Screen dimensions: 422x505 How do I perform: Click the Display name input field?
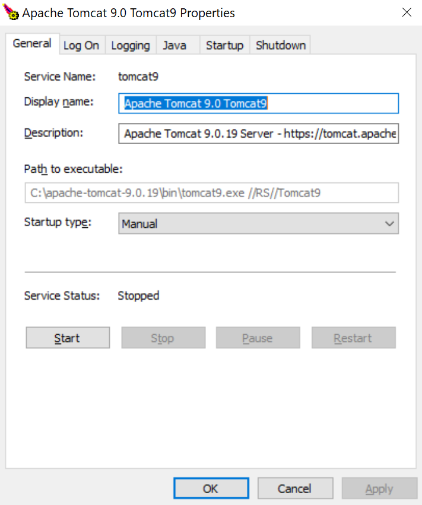point(258,103)
